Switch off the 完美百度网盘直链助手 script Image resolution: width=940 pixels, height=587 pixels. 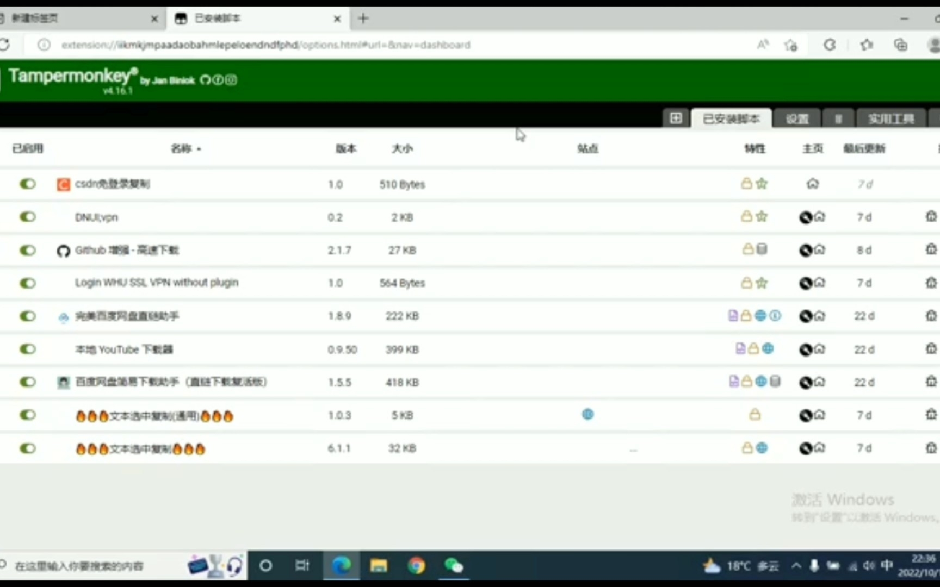(27, 316)
